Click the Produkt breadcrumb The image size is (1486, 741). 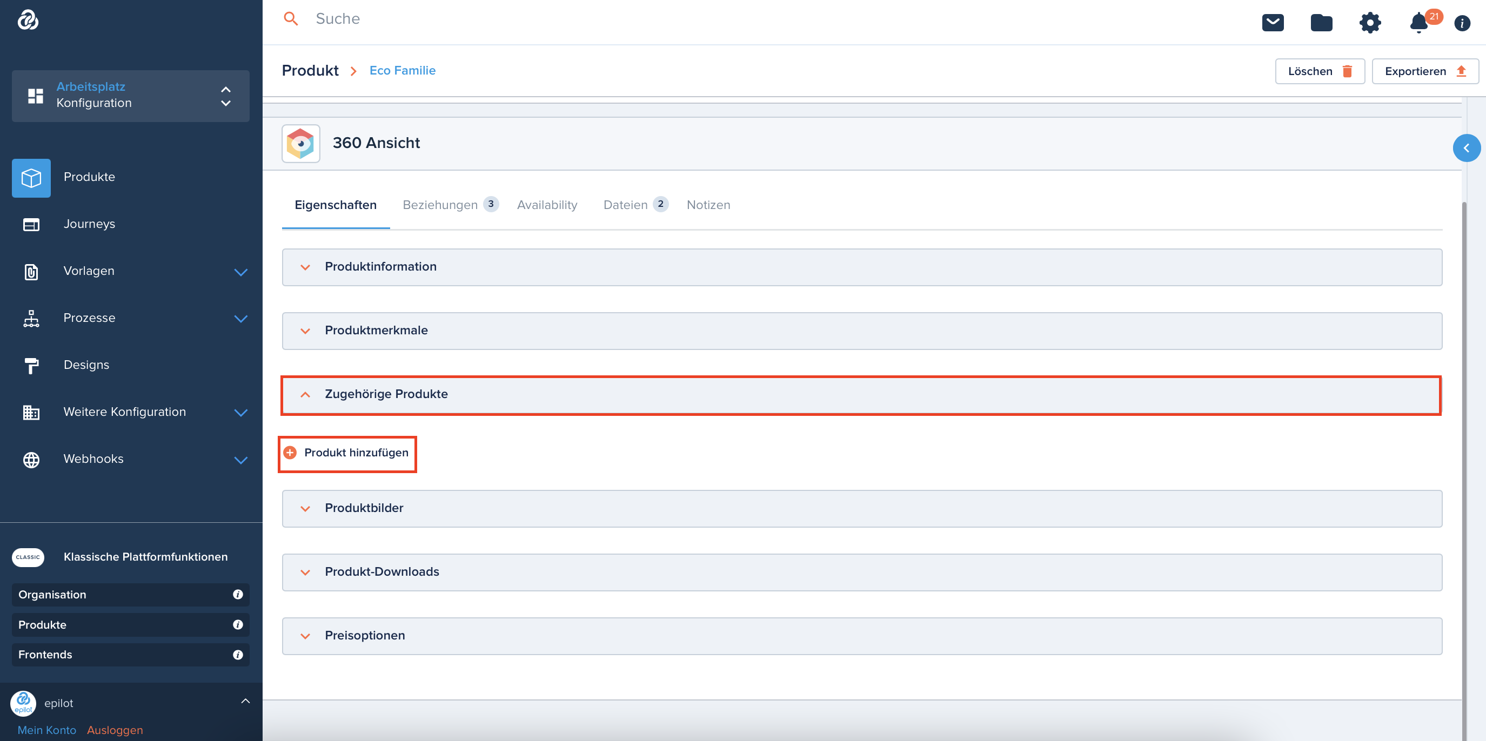tap(310, 70)
